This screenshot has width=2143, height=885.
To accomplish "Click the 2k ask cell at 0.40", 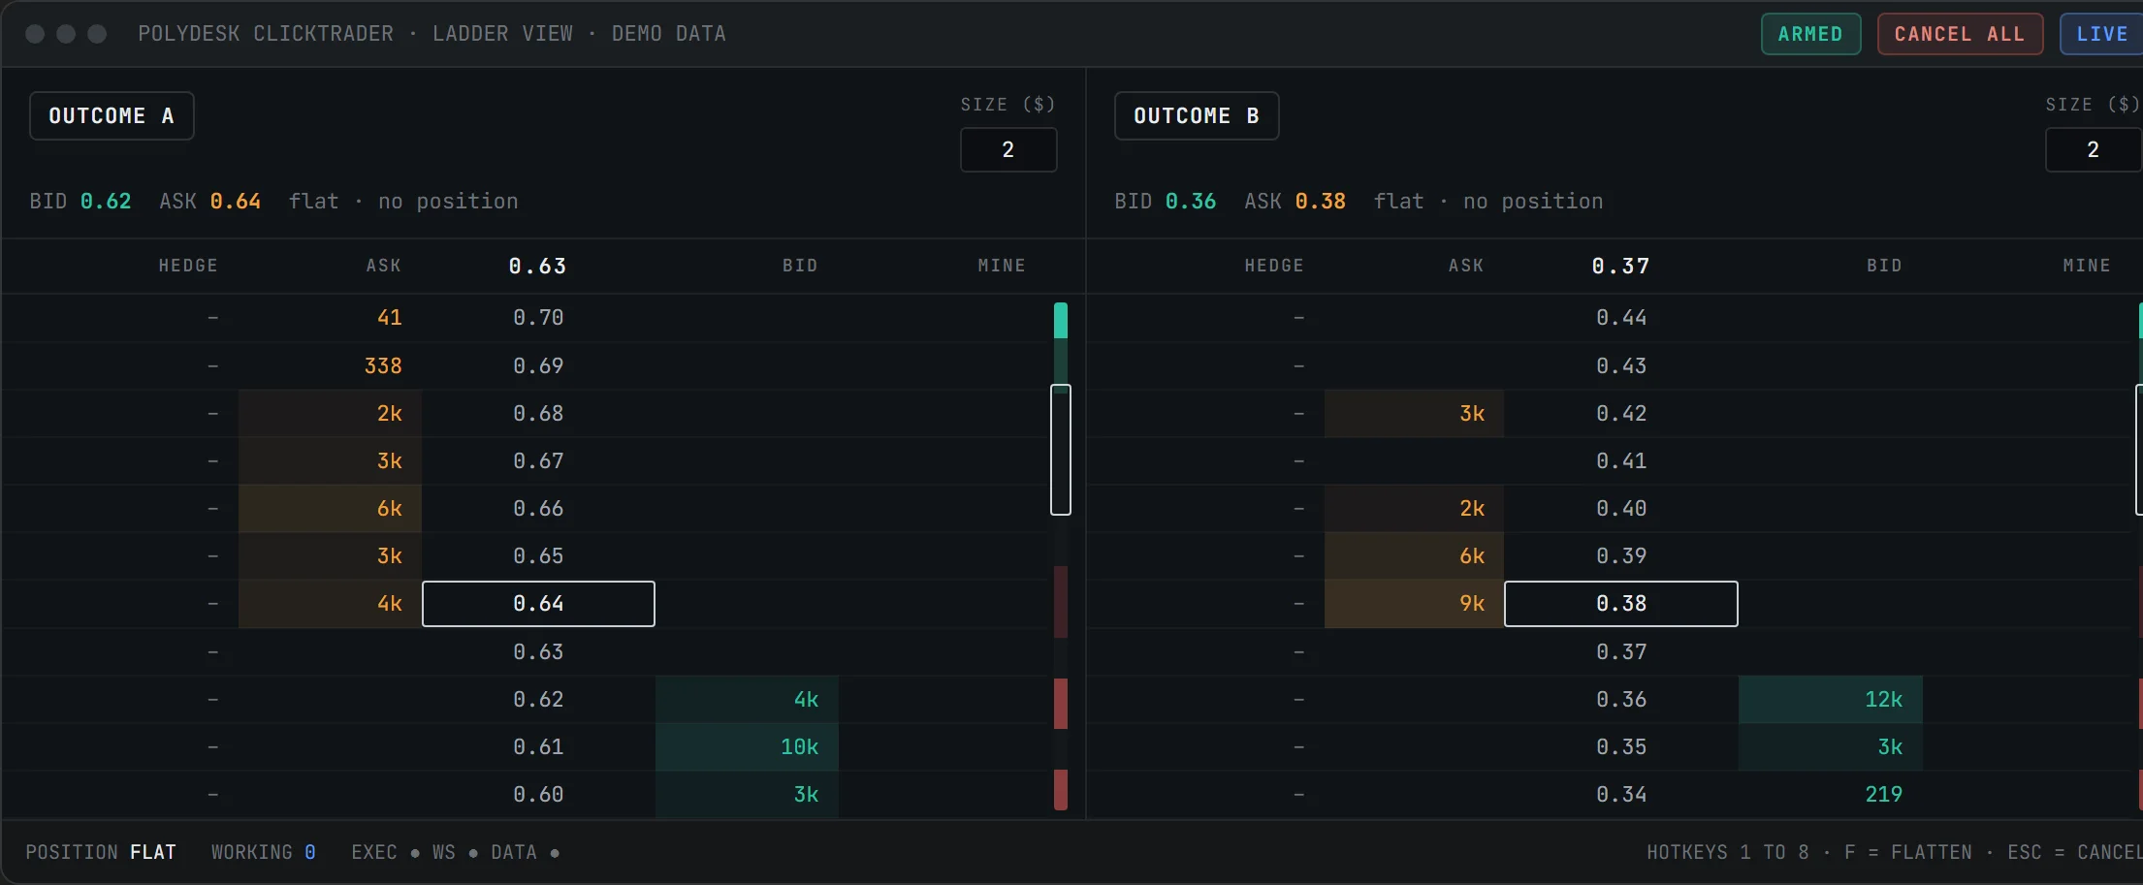I will pos(1414,509).
